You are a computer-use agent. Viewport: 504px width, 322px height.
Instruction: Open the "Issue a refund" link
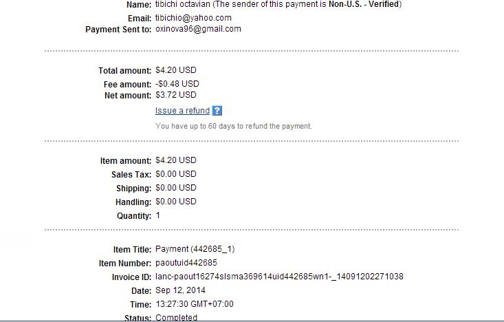click(x=182, y=111)
